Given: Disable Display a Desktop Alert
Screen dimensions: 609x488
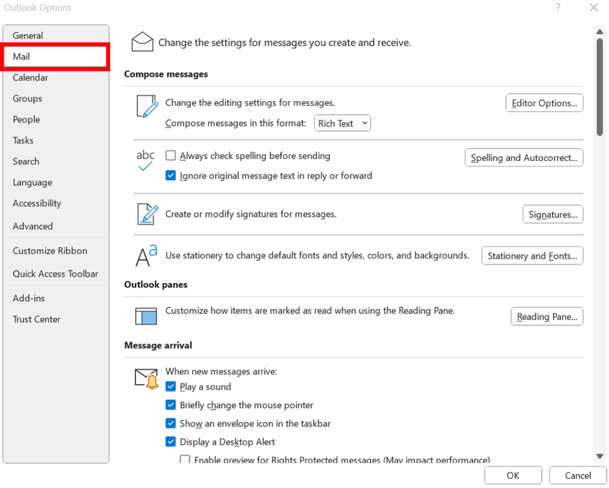Looking at the screenshot, I should (171, 442).
